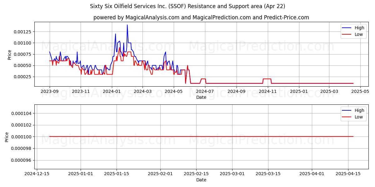
Task: Click the 2024-07 x-axis label
Action: coord(205,92)
